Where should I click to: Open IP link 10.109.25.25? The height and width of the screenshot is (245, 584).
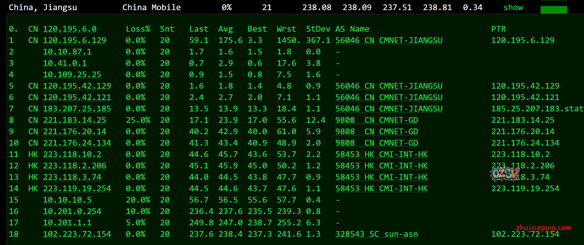[x=72, y=75]
